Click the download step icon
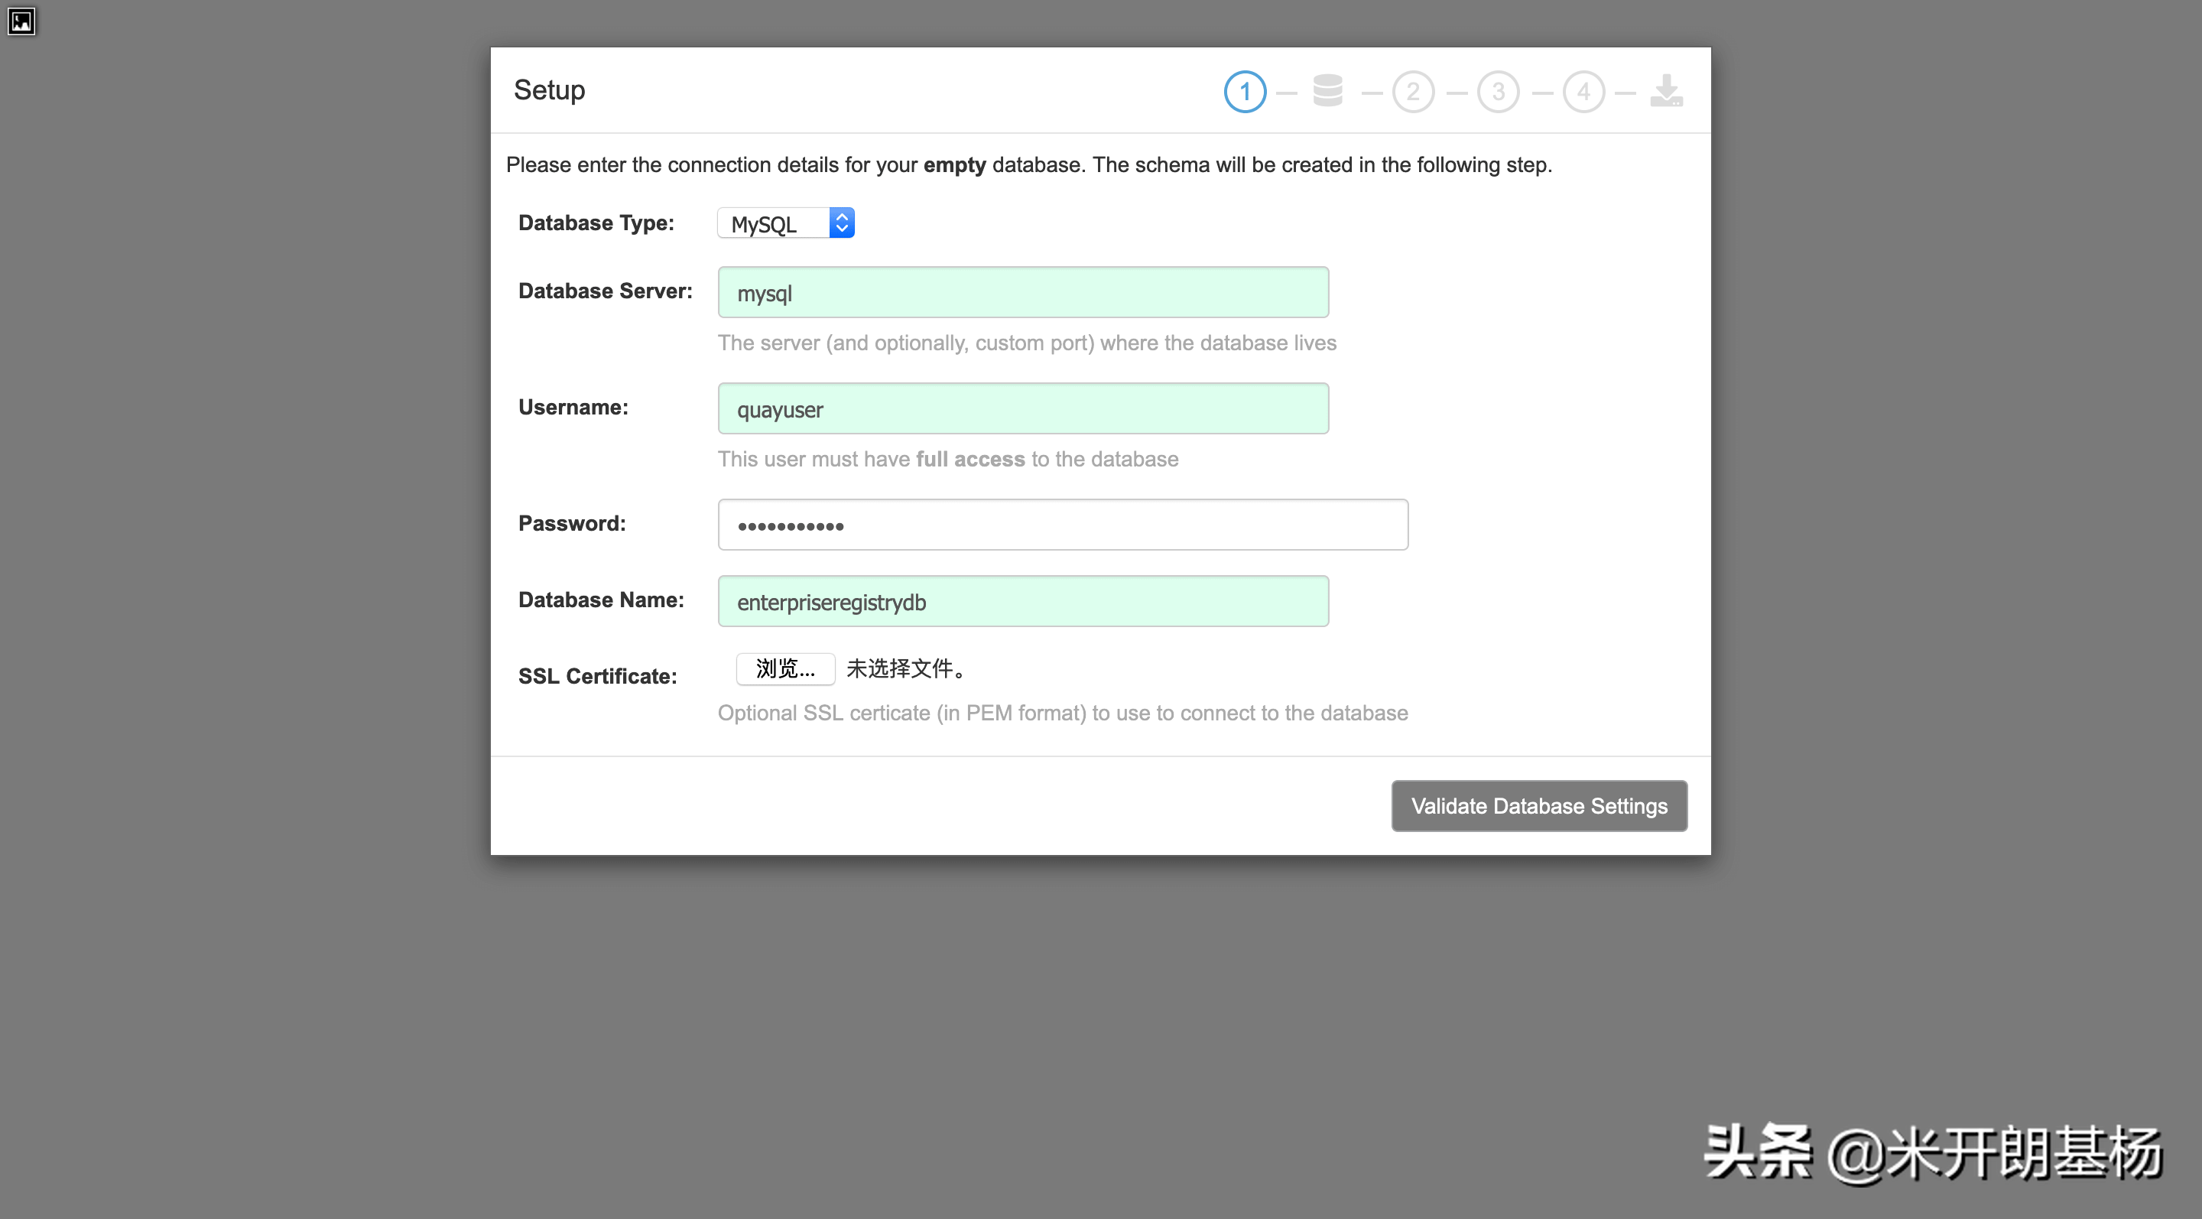 point(1666,90)
